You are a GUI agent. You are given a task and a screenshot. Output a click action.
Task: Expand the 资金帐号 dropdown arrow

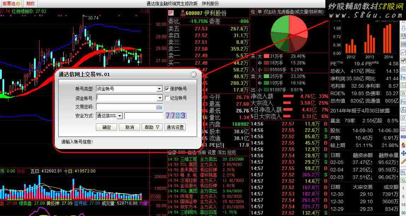(159, 98)
